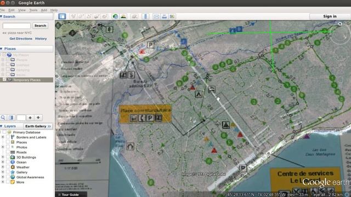
Task: Open the Help menu
Action: [x=54, y=10]
